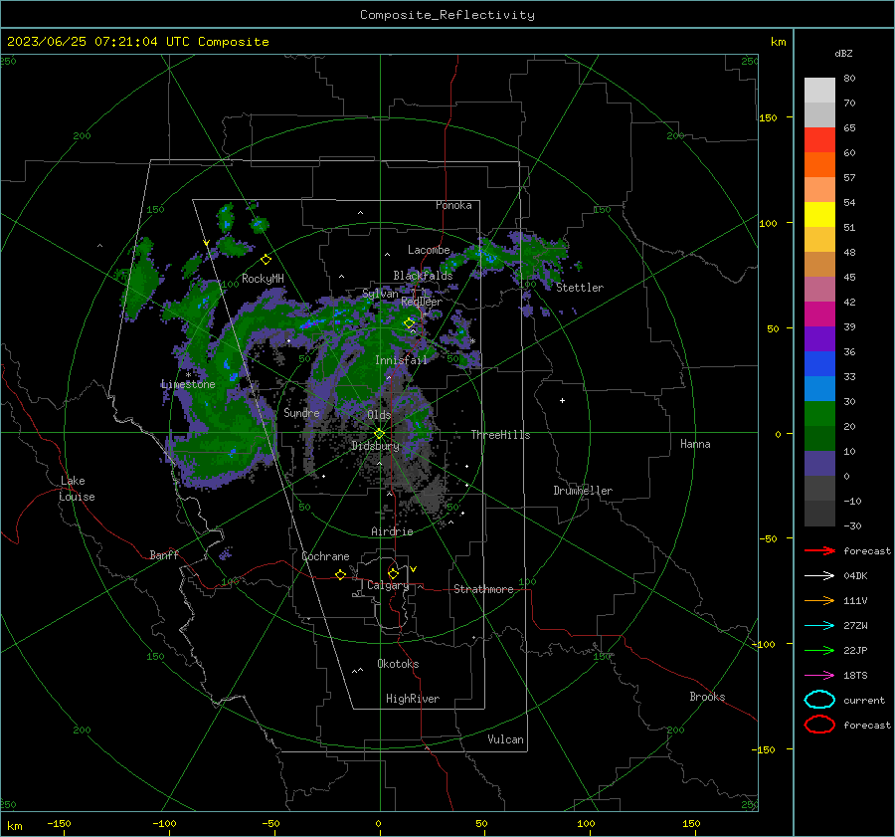Click the 30 dBZ light blue swatch
895x837 pixels.
tap(819, 389)
